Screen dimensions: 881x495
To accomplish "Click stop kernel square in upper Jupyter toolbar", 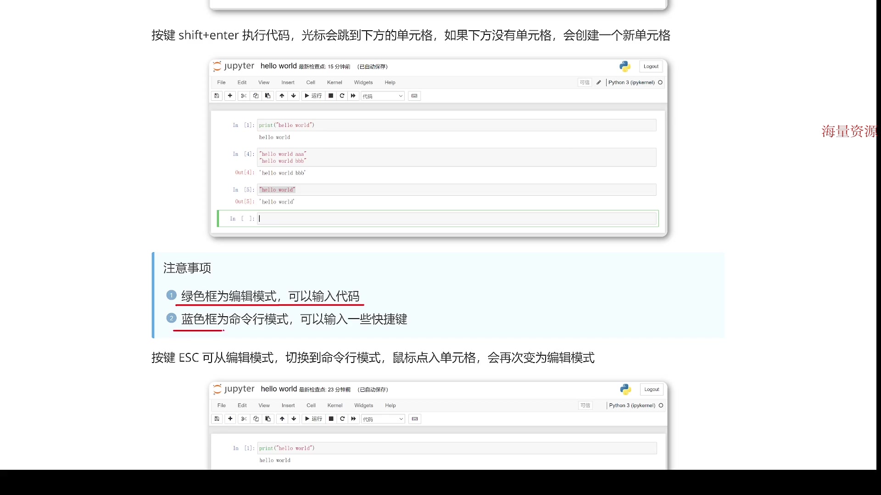I will click(x=331, y=96).
